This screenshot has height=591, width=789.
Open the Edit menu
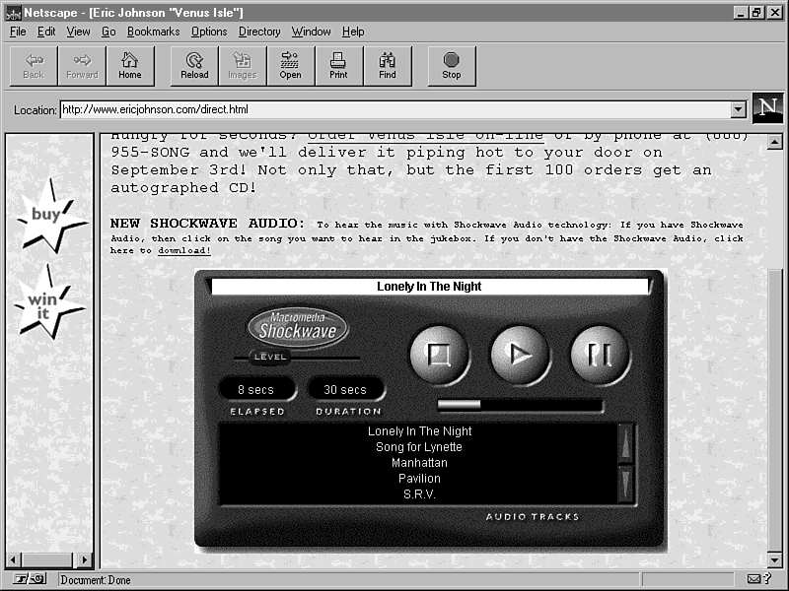pos(46,32)
